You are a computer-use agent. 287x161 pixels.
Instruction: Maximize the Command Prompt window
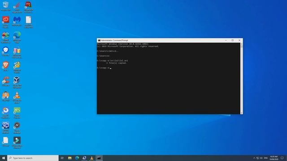pos(232,40)
